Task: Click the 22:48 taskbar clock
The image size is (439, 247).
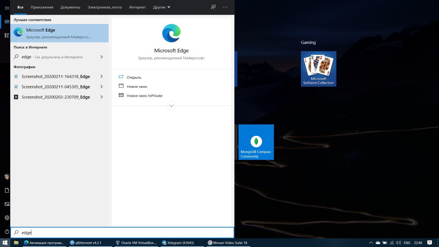Action: (418, 243)
